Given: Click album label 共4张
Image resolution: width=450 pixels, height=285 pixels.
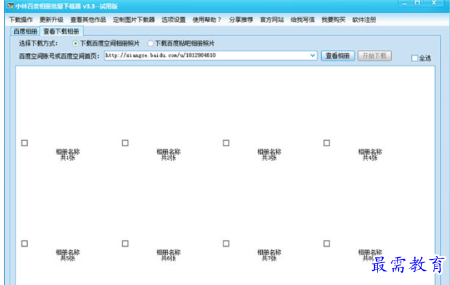Looking at the screenshot, I should click(x=370, y=158).
